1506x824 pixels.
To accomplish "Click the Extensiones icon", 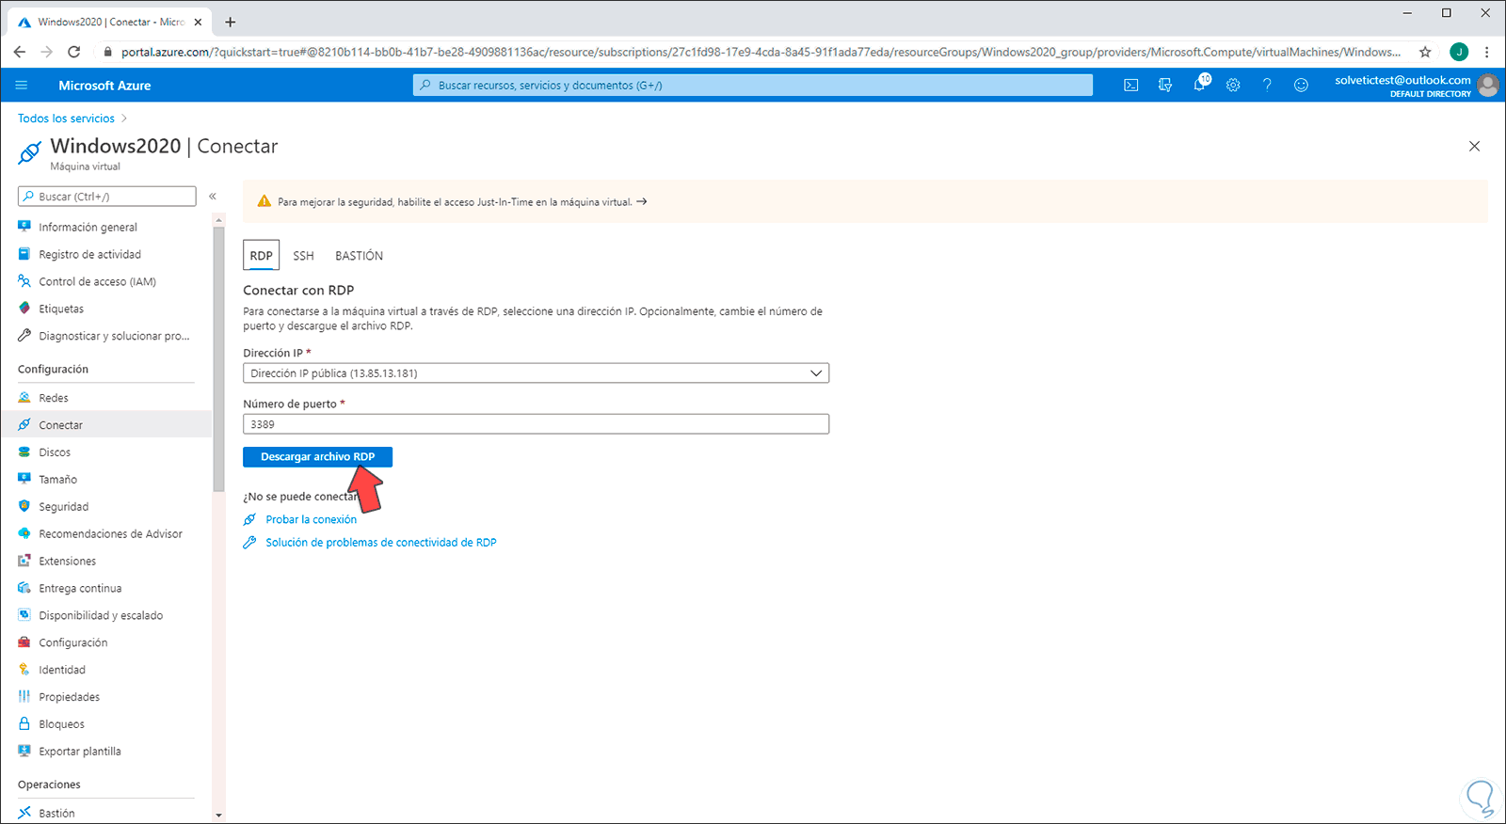I will (x=24, y=562).
